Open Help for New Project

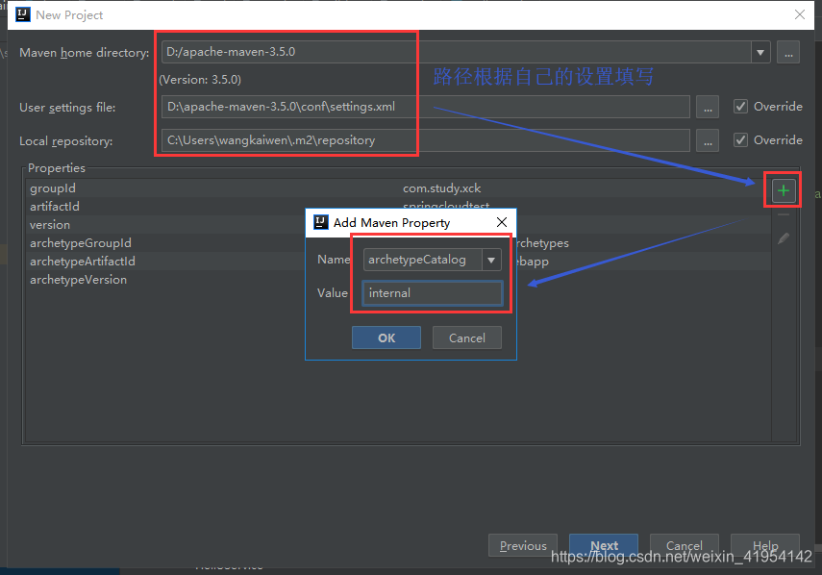[x=765, y=545]
